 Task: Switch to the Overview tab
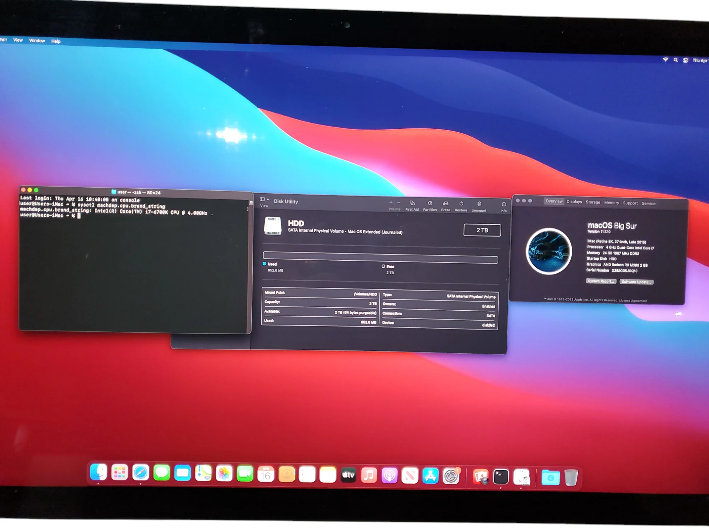554,201
